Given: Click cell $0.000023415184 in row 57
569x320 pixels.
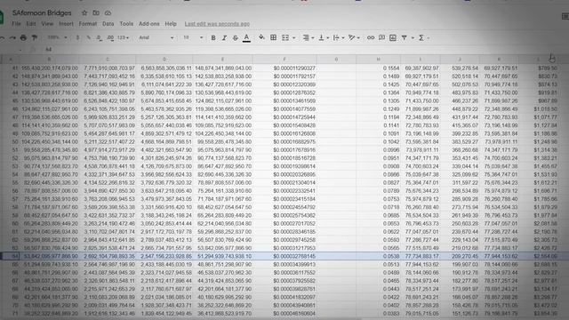Looking at the screenshot, I should click(284, 199).
